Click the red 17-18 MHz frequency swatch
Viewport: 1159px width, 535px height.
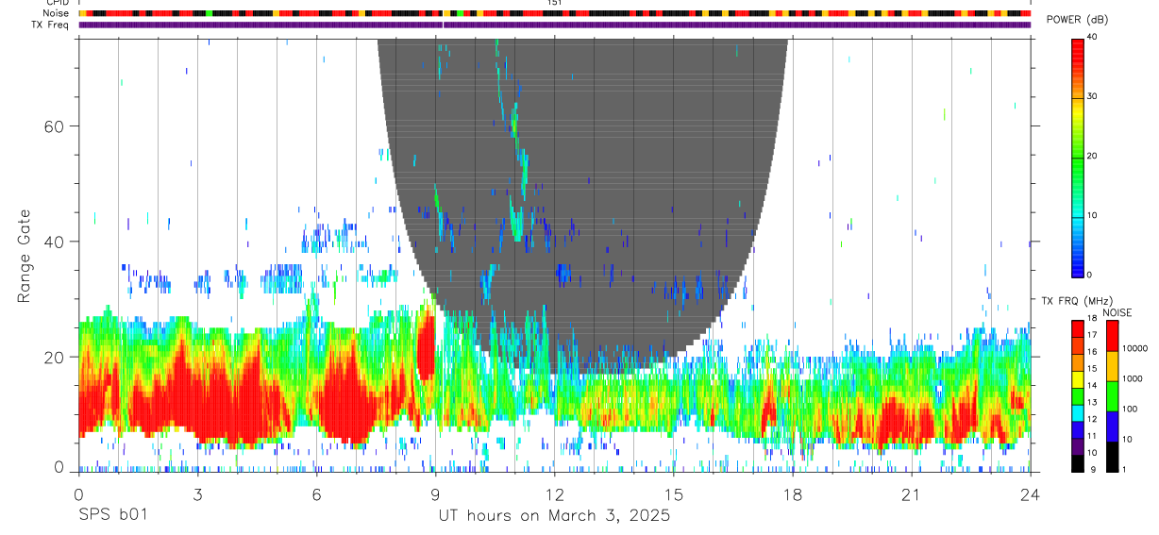tap(1078, 328)
